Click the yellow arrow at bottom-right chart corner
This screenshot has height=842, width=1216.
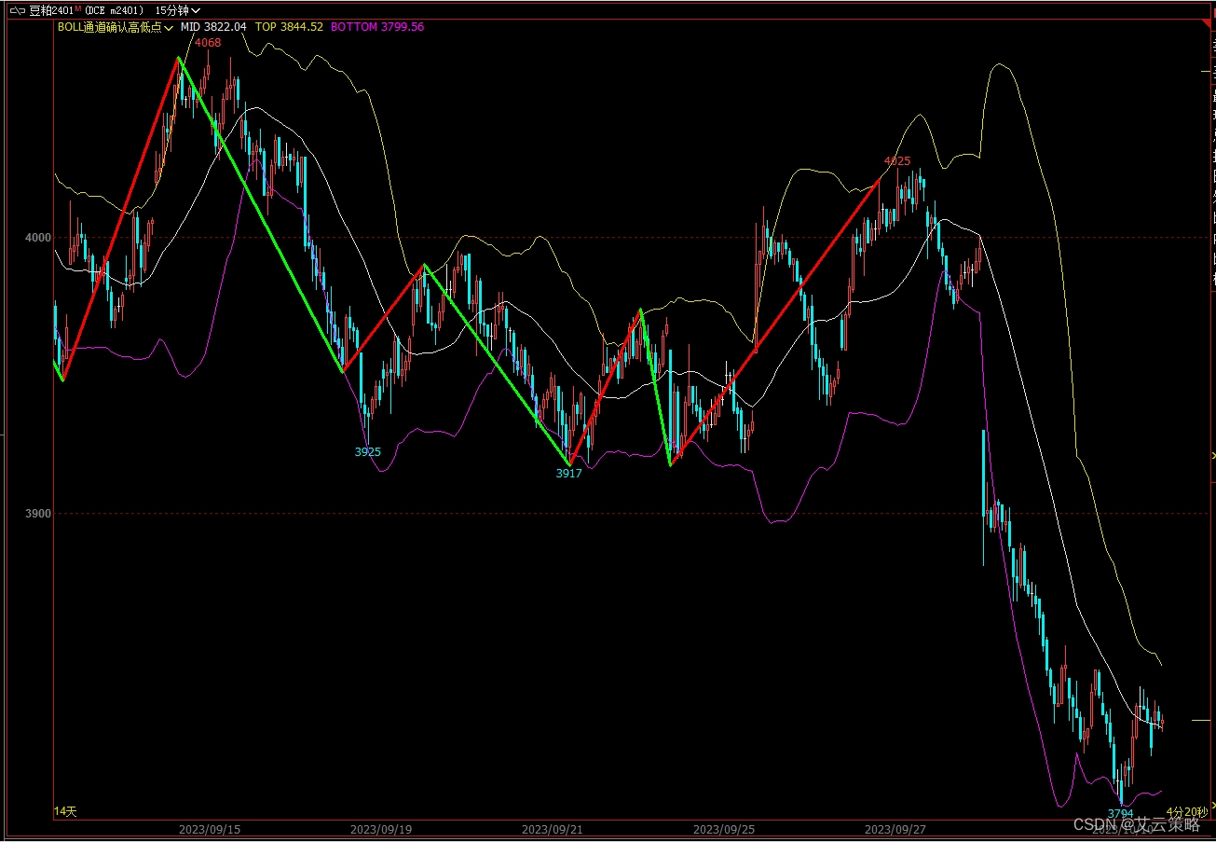1213,803
